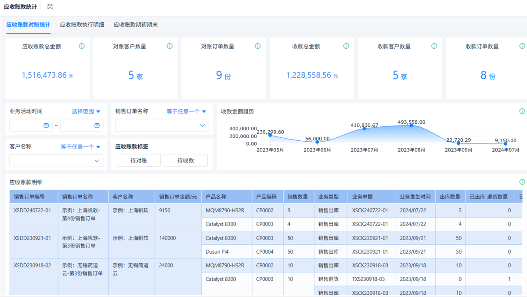
Task: Switch to 应收账款执行明细 tab
Action: point(82,25)
